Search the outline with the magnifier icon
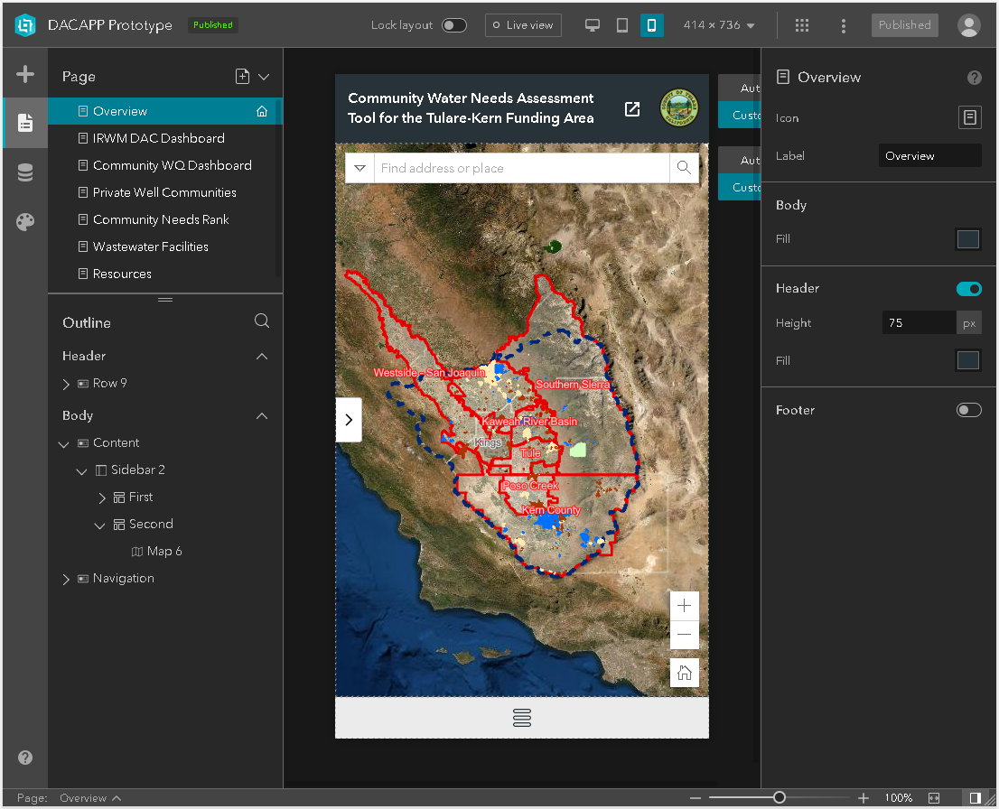This screenshot has height=809, width=999. click(262, 321)
